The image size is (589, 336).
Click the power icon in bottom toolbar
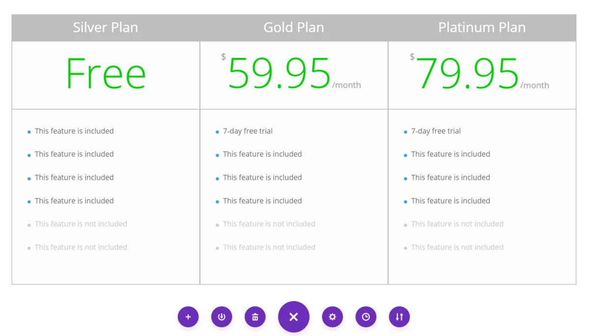[221, 317]
